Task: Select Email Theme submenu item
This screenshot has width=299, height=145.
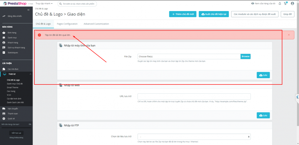Action: click(13, 87)
